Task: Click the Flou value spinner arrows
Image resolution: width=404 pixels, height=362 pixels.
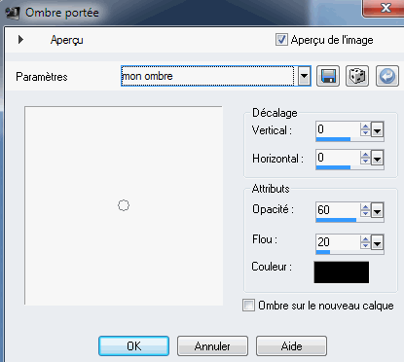Action: tap(365, 242)
